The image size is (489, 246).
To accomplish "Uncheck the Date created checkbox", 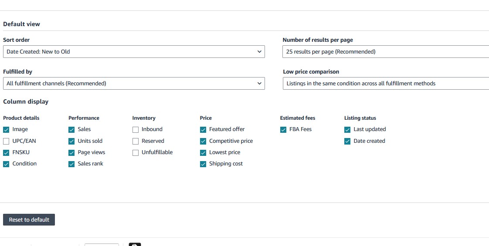I will click(347, 141).
